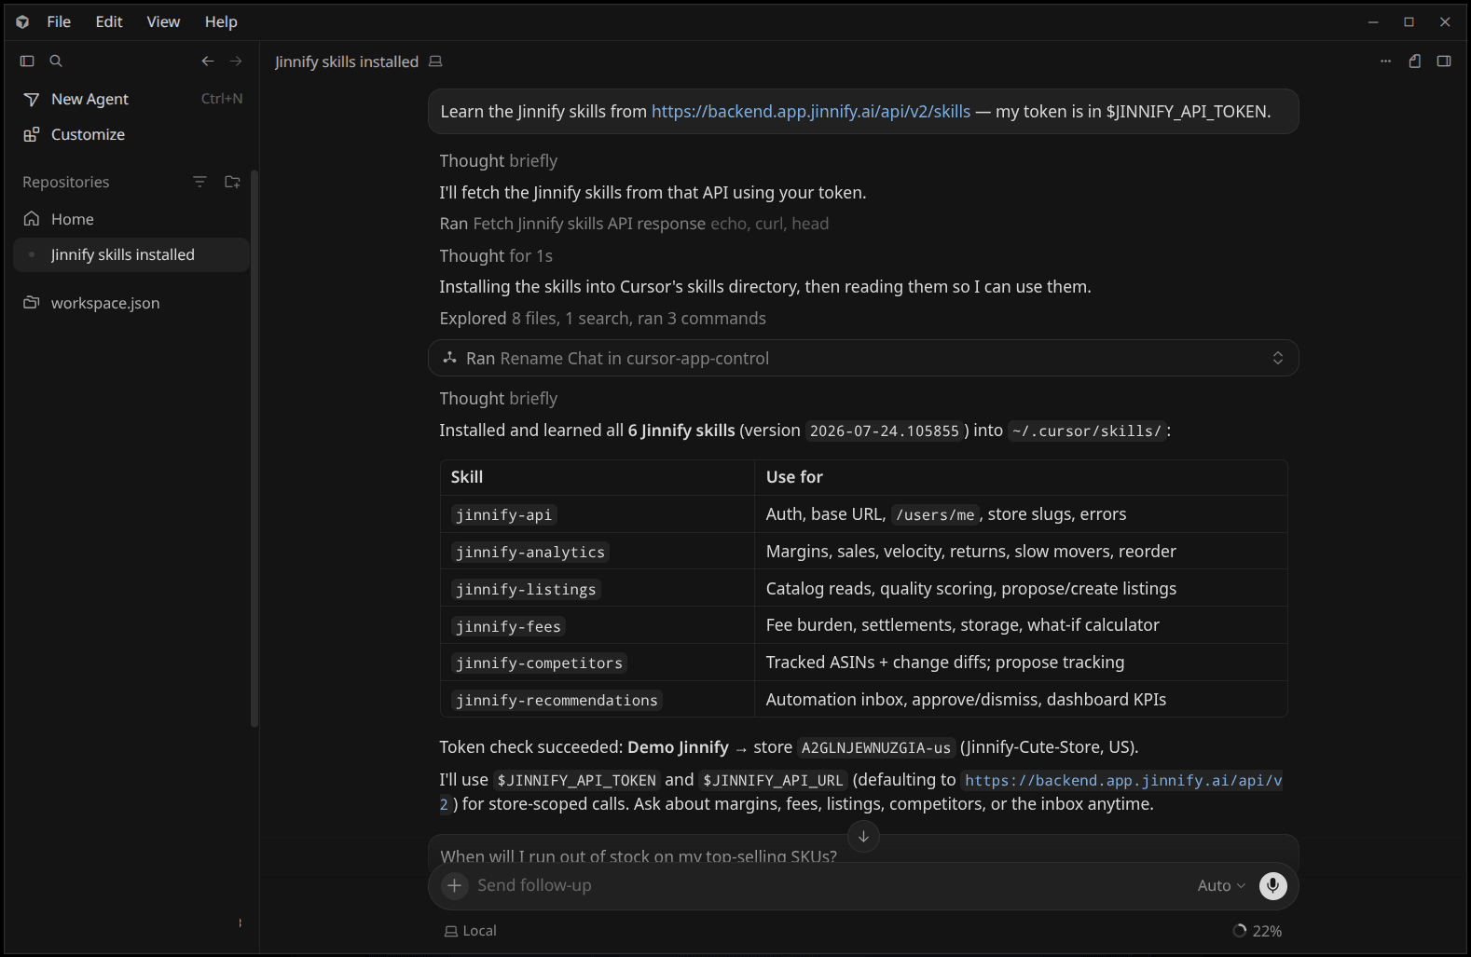Click the Jinnify skills installed header title
1471x957 pixels.
pos(347,62)
